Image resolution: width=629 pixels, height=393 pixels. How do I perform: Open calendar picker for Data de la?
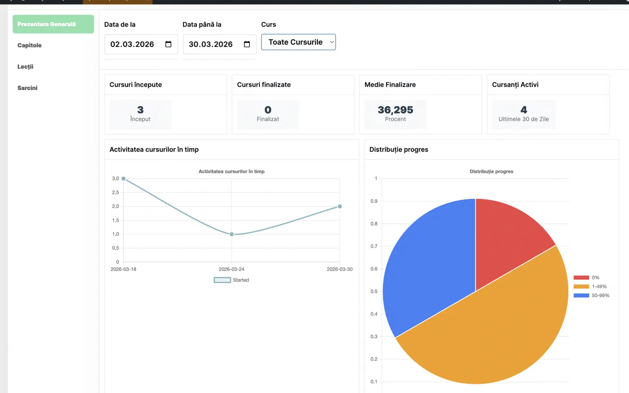pos(168,44)
